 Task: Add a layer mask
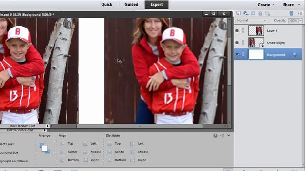(253, 13)
